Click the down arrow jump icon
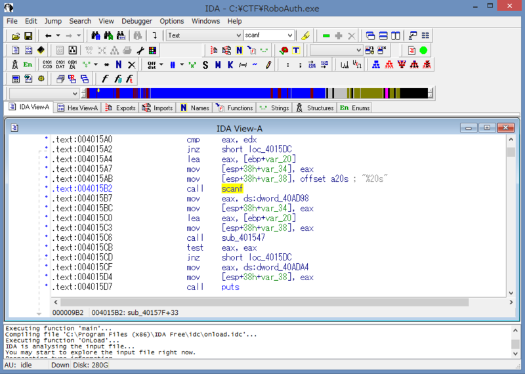The image size is (525, 374). 155,35
